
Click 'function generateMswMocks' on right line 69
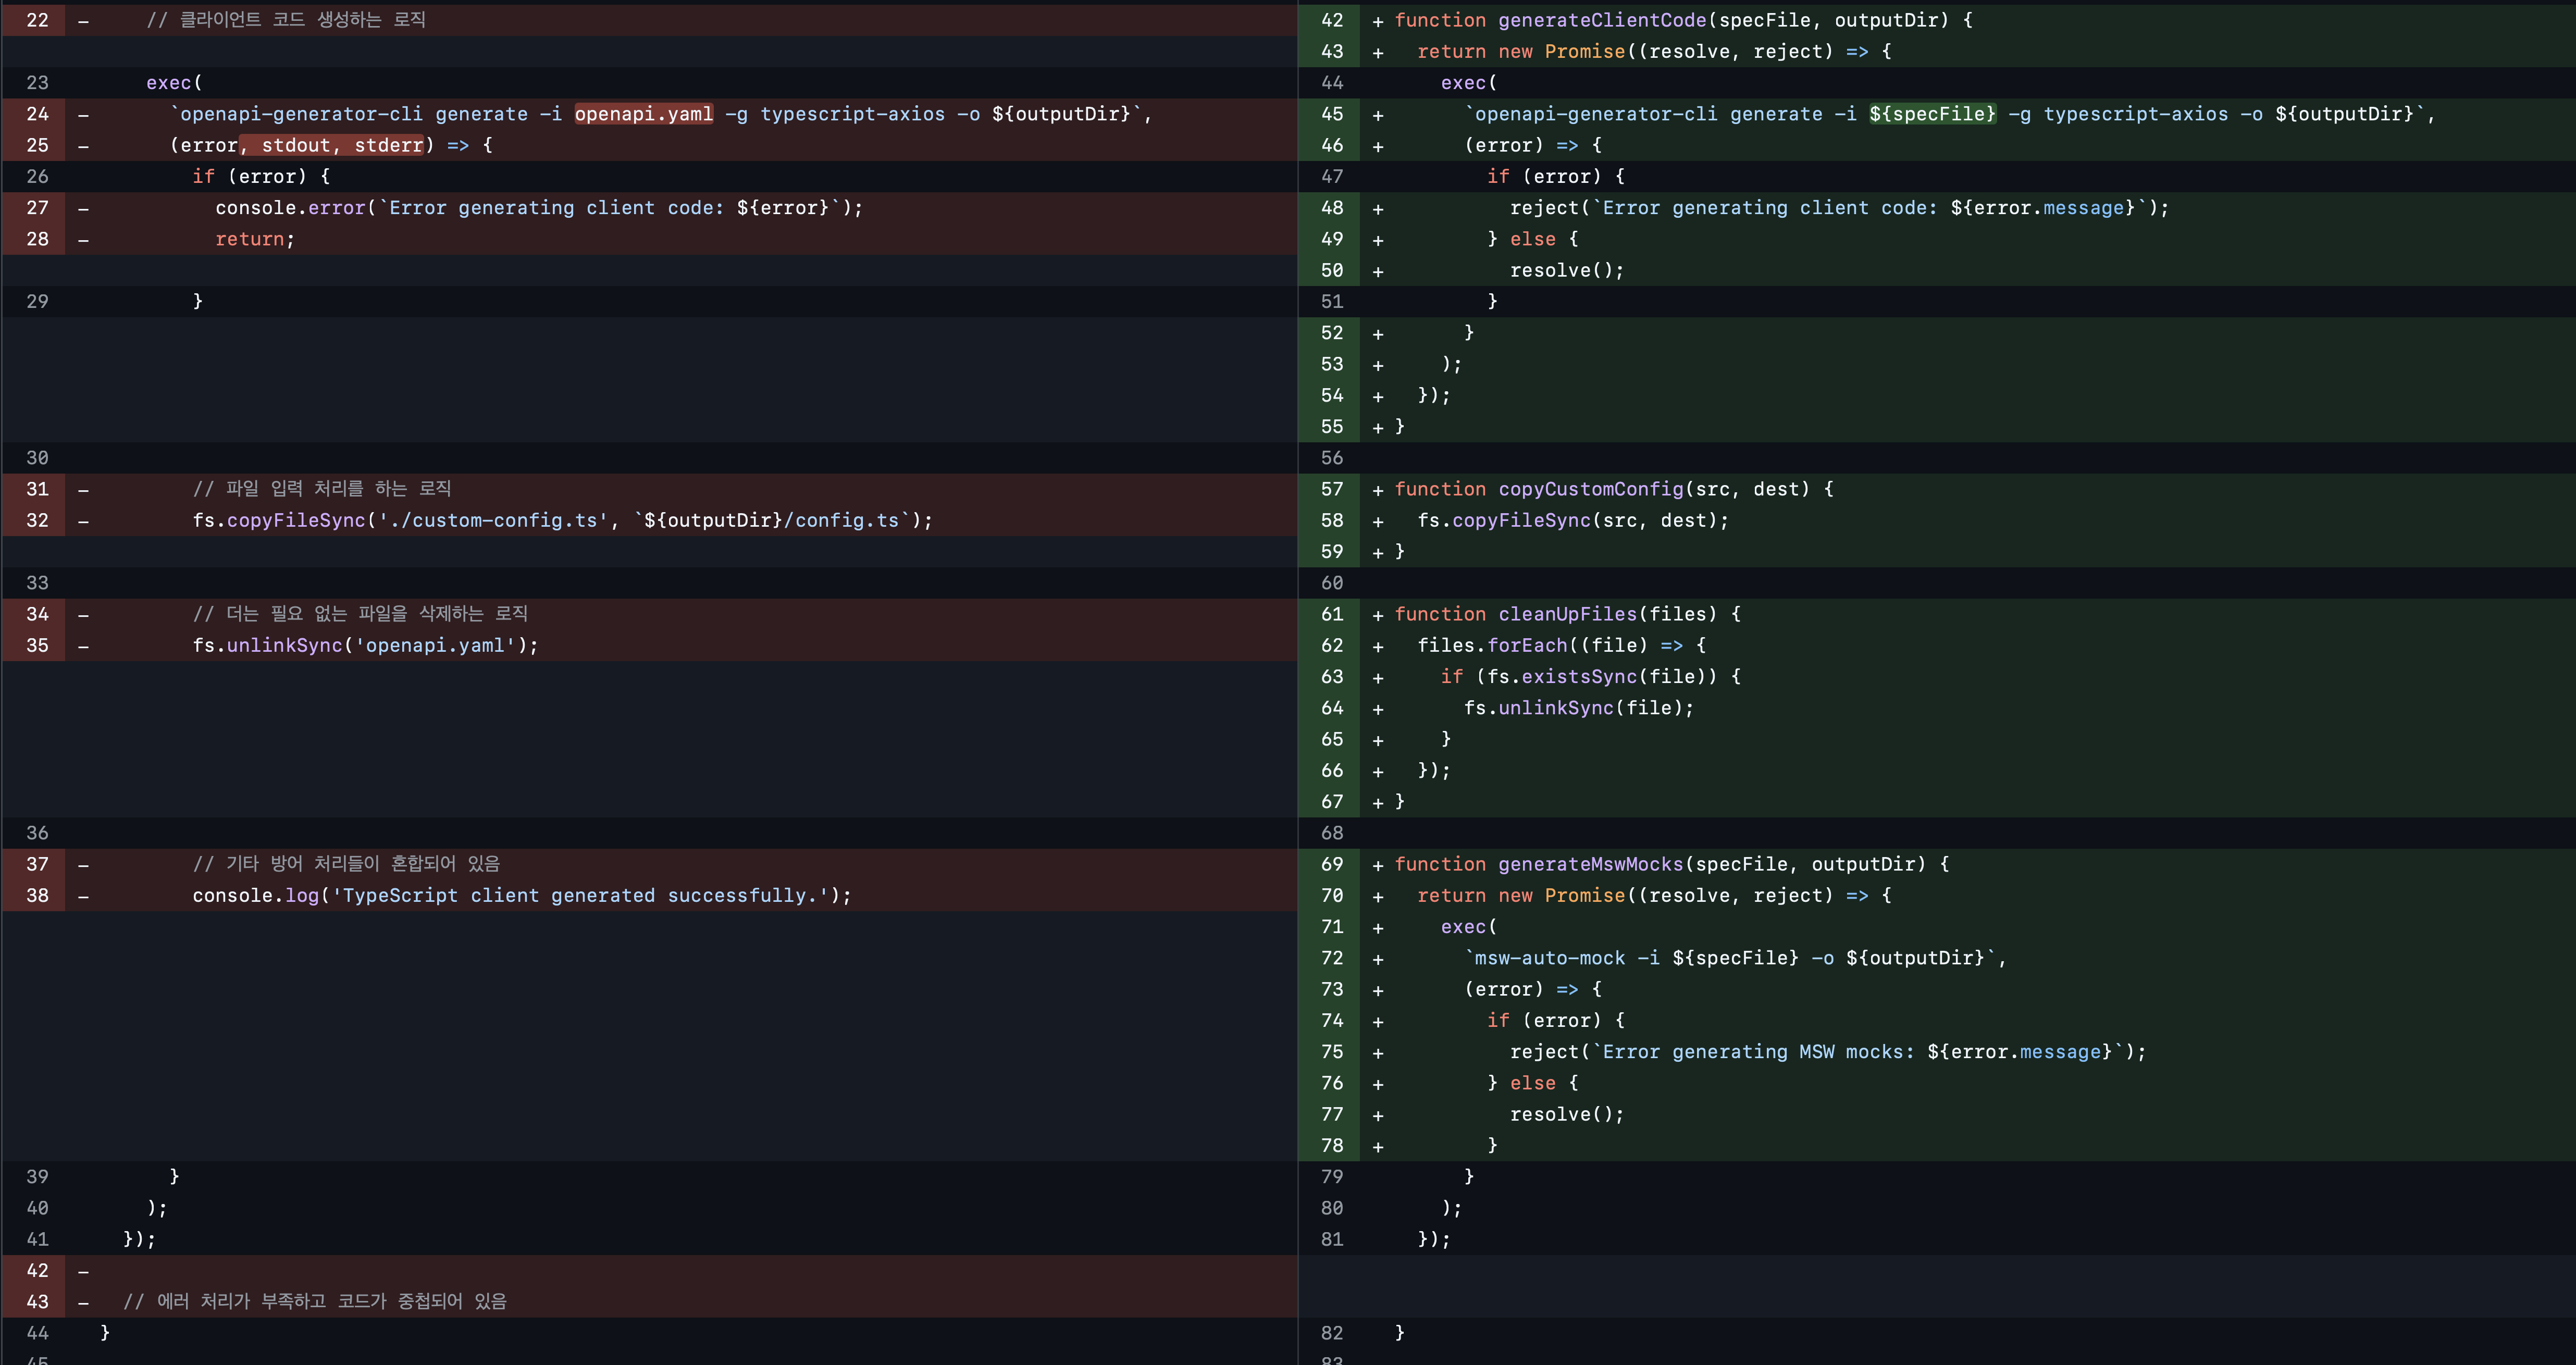coord(1539,864)
